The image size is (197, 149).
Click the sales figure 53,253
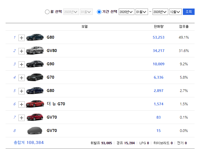point(158,37)
